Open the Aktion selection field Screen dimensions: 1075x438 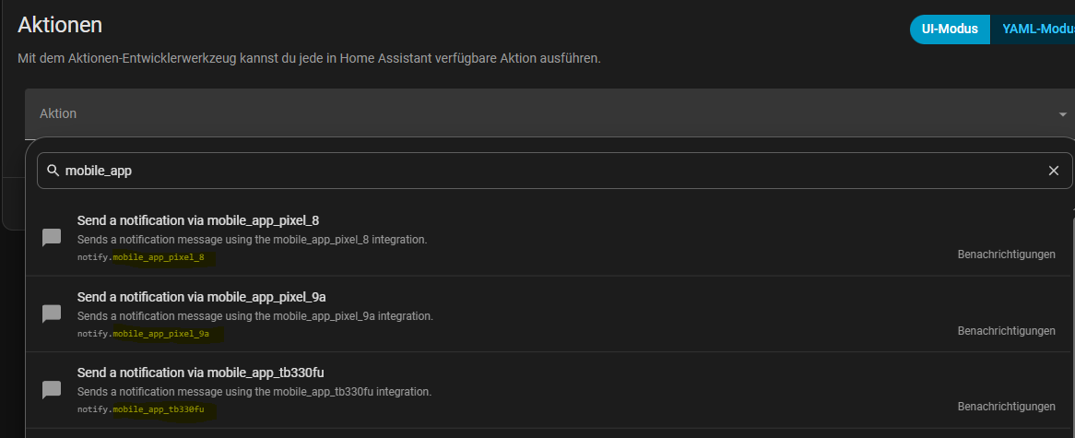tap(549, 113)
